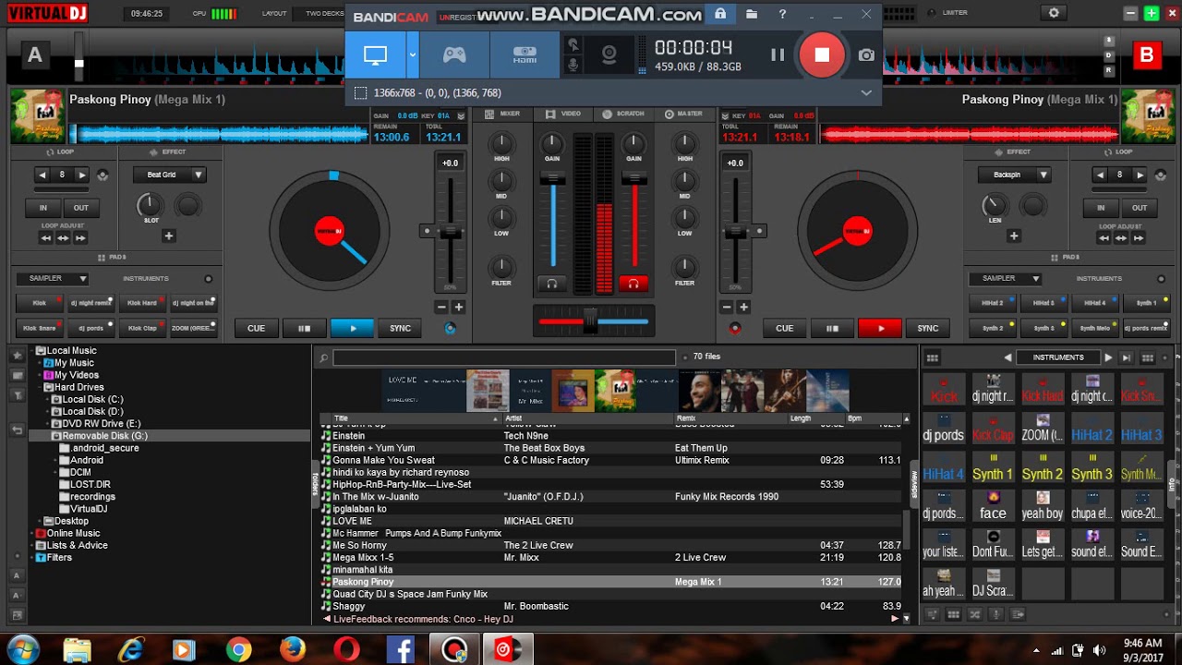Click right channel red volume fader

[x=633, y=178]
